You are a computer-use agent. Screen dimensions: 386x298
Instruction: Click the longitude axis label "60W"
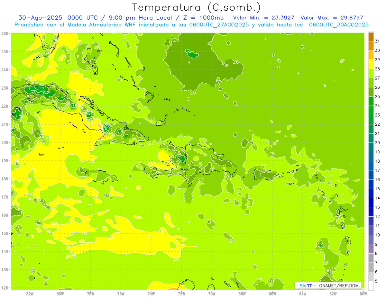[x=363, y=293]
